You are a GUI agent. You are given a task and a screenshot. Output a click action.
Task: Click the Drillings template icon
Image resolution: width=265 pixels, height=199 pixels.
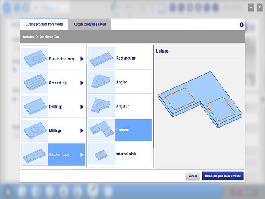34,107
